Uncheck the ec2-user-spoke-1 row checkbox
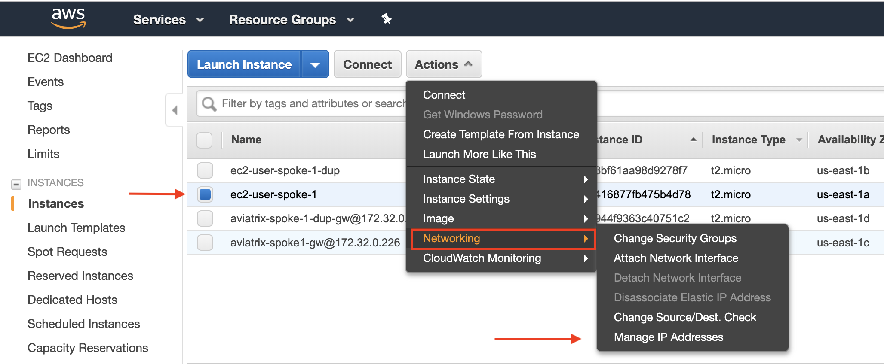The height and width of the screenshot is (364, 884). [205, 194]
